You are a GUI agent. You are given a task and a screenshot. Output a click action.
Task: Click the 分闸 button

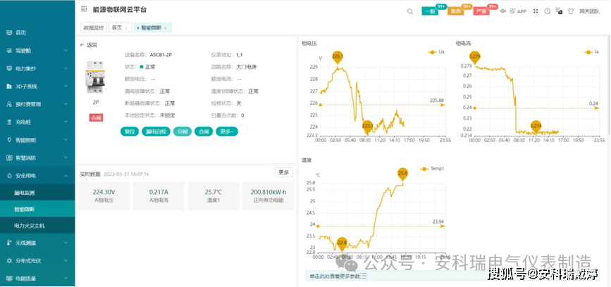tap(183, 132)
